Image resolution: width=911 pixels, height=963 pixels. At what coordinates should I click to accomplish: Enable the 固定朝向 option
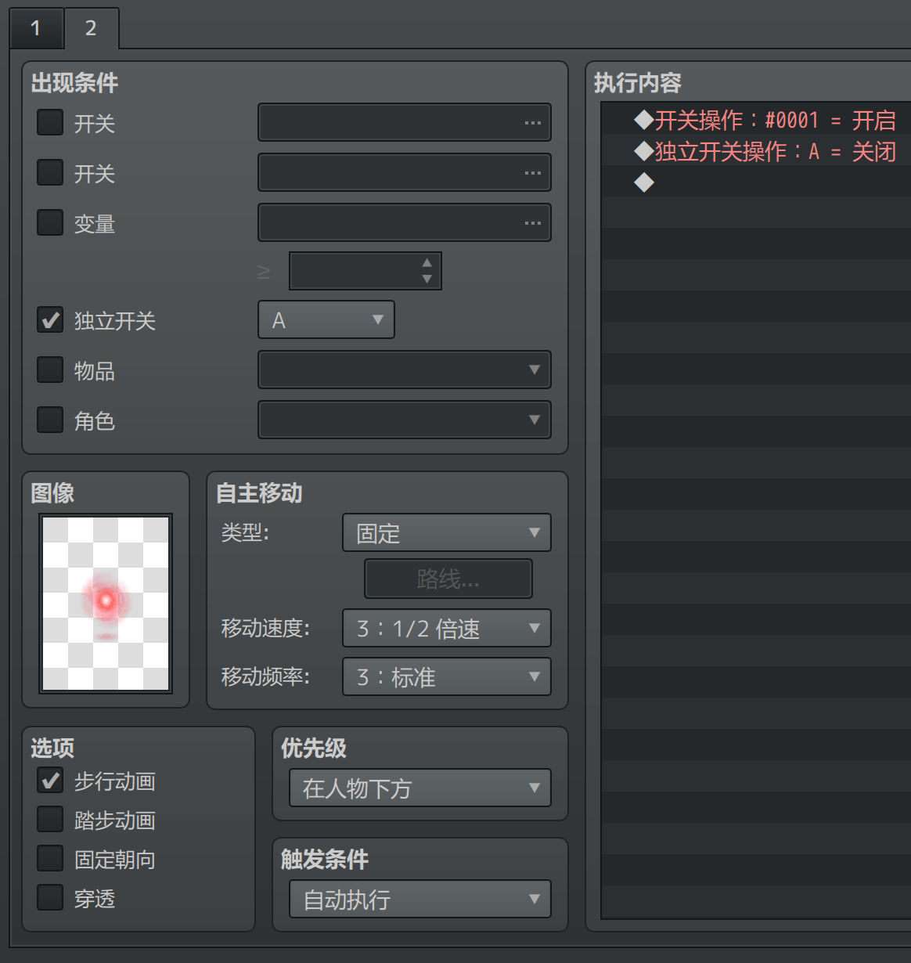coord(50,858)
